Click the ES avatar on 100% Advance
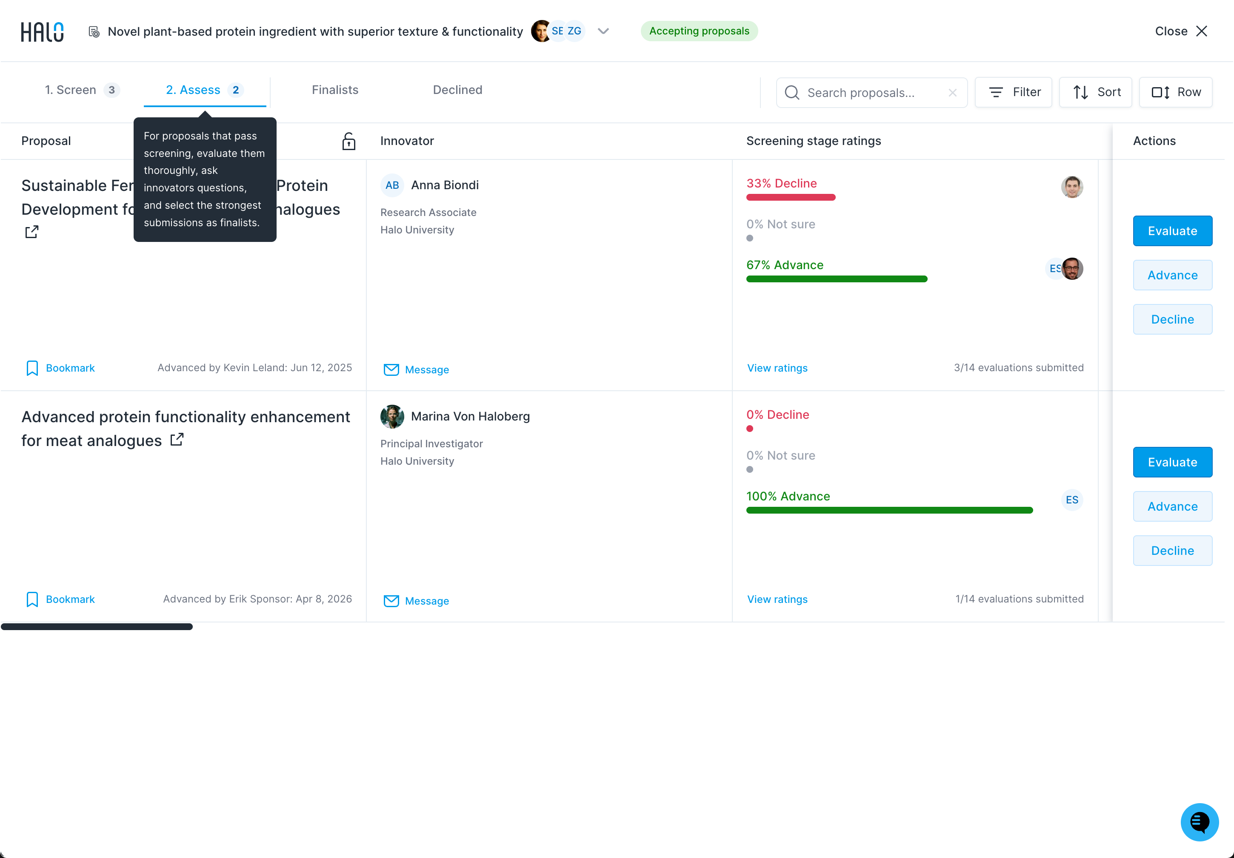 (x=1072, y=500)
